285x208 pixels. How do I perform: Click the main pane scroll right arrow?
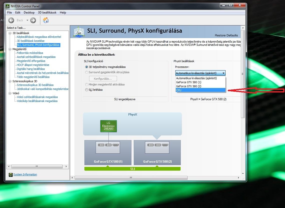[238, 178]
